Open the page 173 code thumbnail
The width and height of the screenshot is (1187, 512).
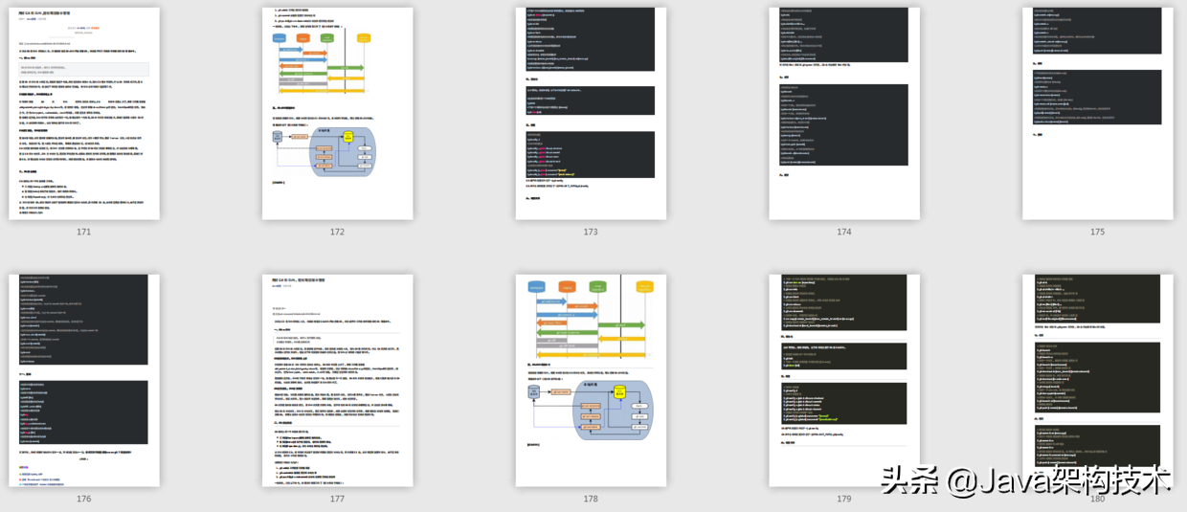point(591,113)
